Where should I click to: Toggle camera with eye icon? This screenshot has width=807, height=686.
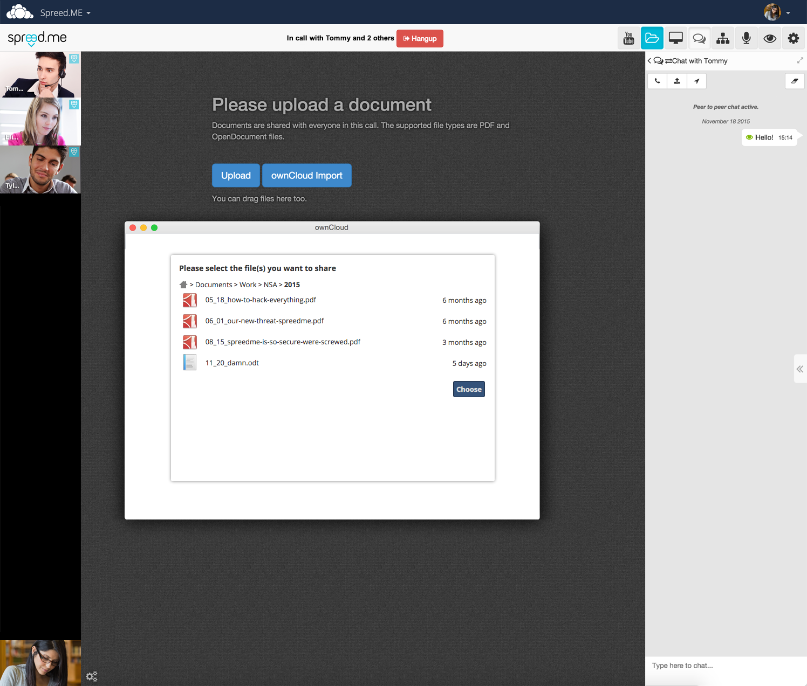click(770, 38)
